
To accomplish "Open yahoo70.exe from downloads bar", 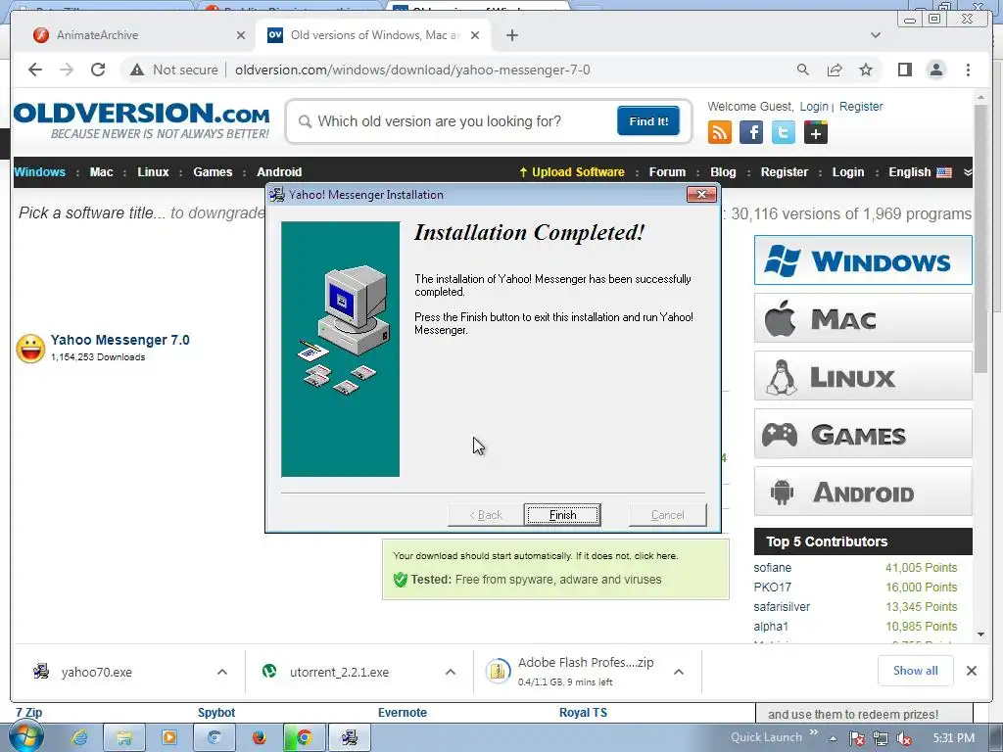I will point(96,672).
